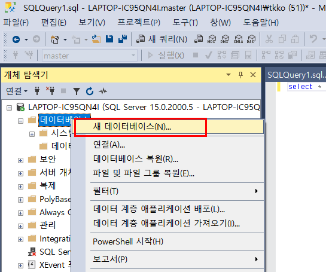
Task: Click the Activity Monitor pulse icon
Action: (x=103, y=91)
